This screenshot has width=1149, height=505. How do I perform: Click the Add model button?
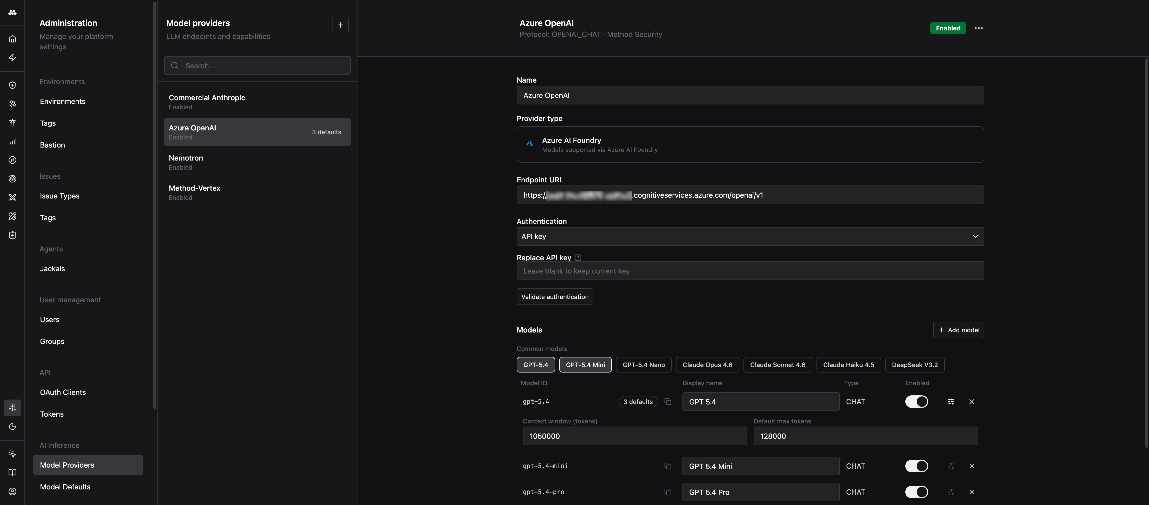(x=958, y=330)
